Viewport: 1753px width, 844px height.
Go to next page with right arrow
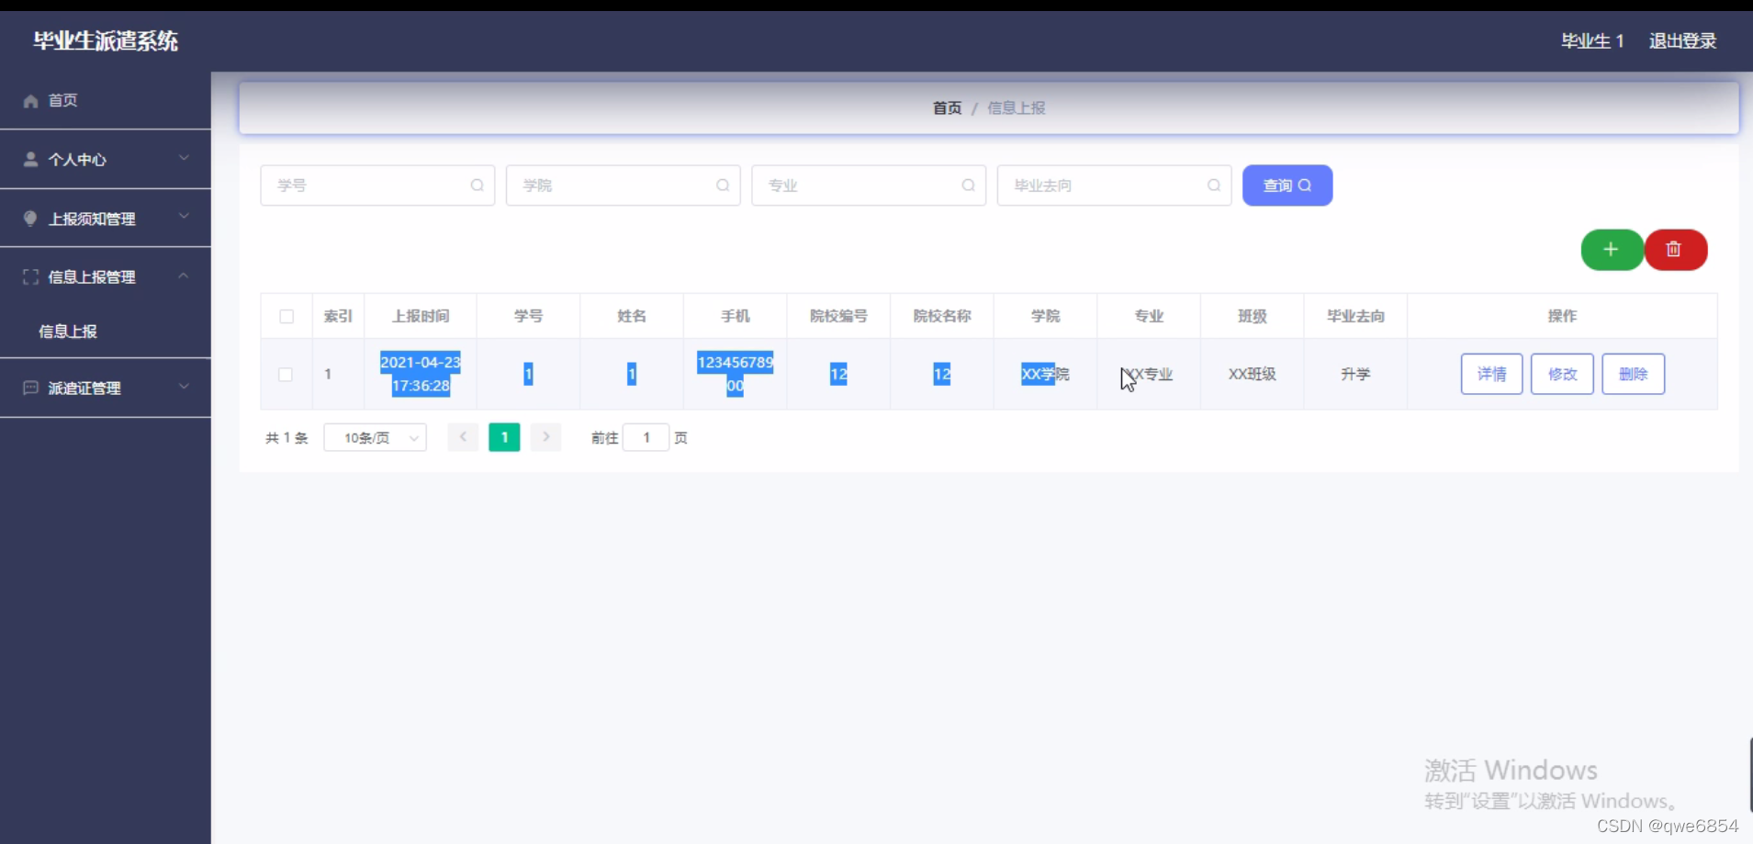pos(546,437)
